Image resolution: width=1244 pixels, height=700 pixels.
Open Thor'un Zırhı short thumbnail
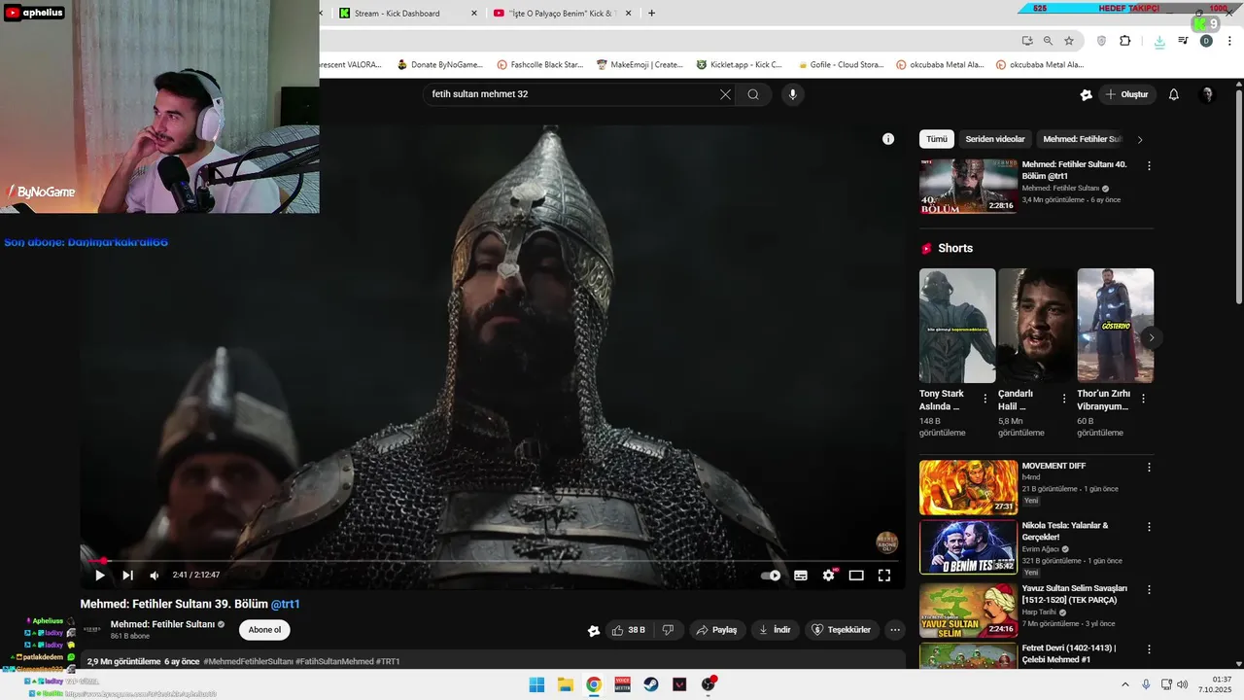tap(1115, 326)
